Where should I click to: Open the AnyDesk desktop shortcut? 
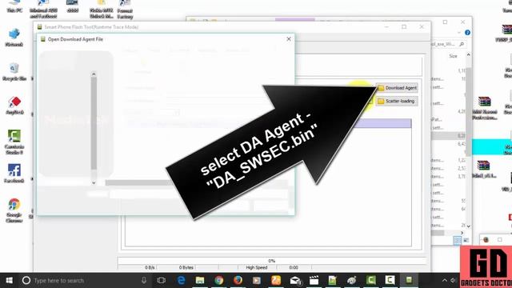coord(14,106)
